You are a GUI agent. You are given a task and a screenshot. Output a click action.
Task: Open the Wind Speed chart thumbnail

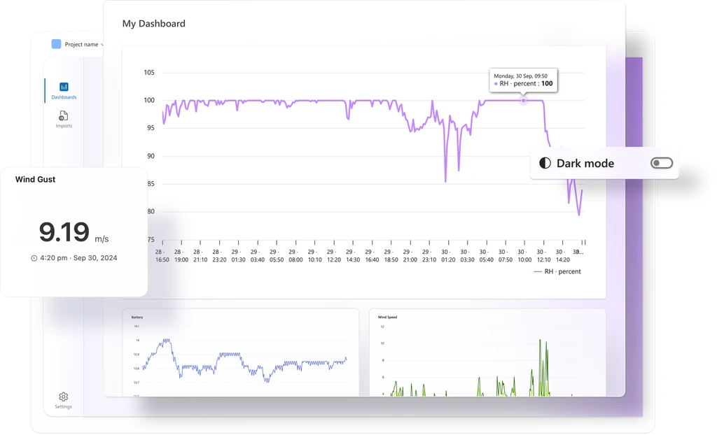tap(487, 352)
